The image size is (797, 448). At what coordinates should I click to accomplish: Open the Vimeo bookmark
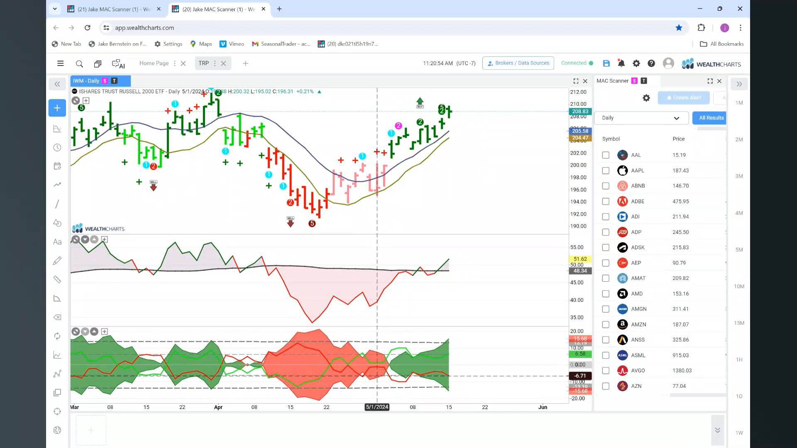click(x=232, y=44)
